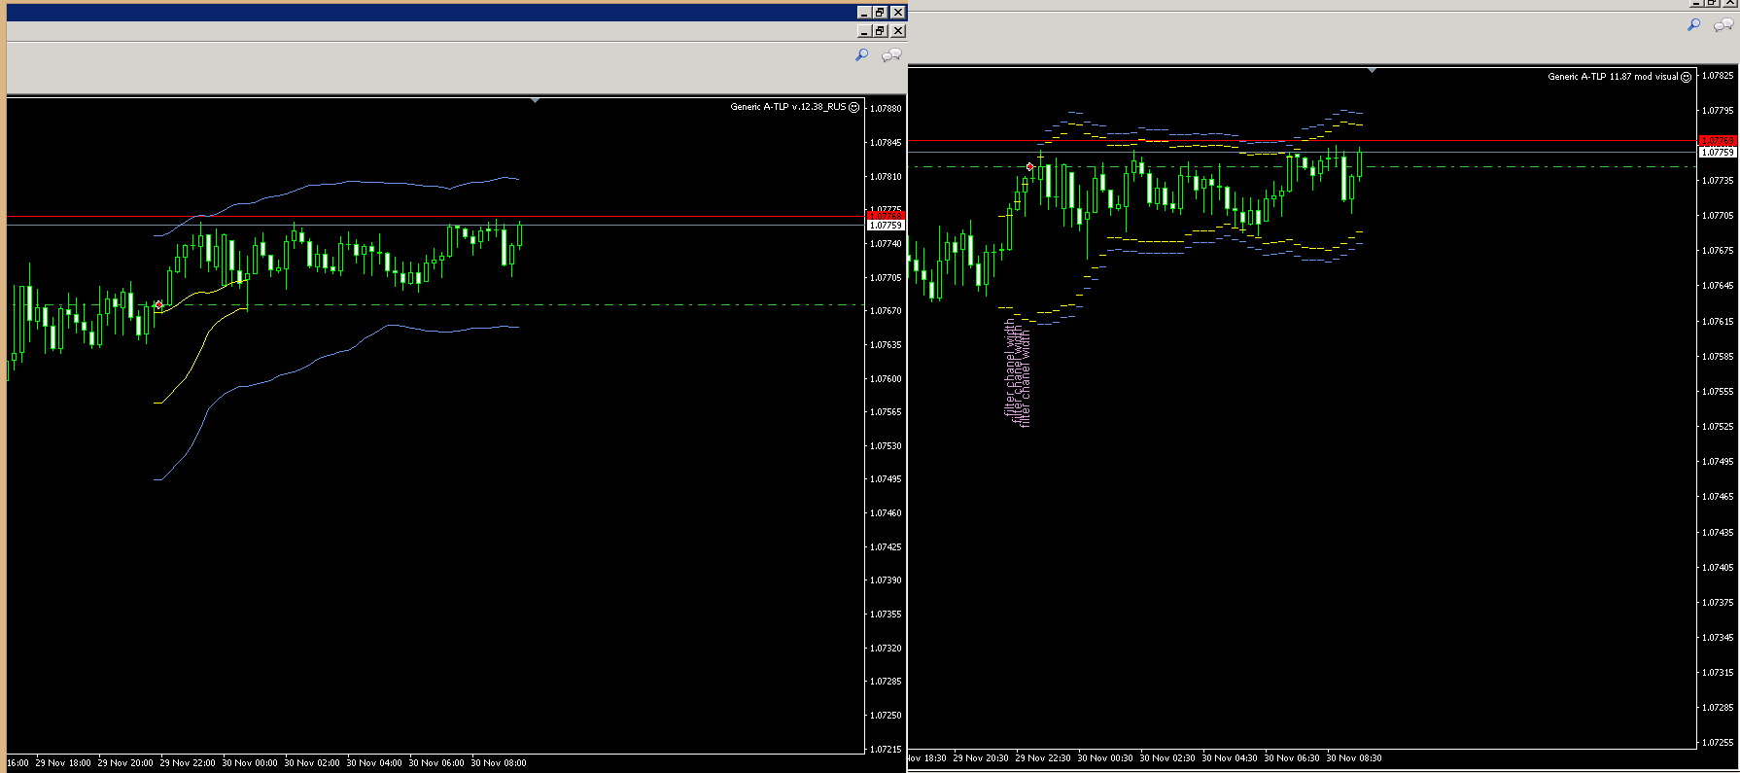Minimize the left window from the blue title bar
The image size is (1740, 773).
864,13
